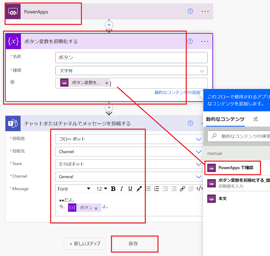
Task: Click the 保存 button
Action: point(133,244)
